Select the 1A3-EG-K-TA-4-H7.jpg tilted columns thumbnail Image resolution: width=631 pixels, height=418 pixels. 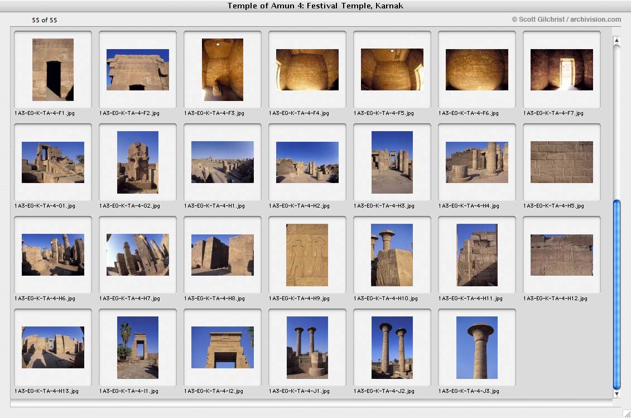point(138,255)
